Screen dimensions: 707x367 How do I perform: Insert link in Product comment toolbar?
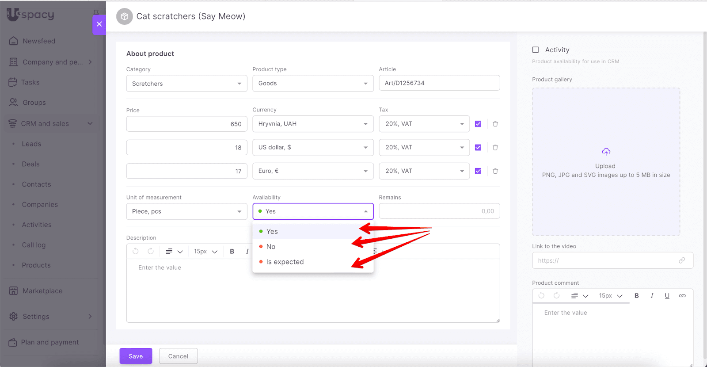682,296
